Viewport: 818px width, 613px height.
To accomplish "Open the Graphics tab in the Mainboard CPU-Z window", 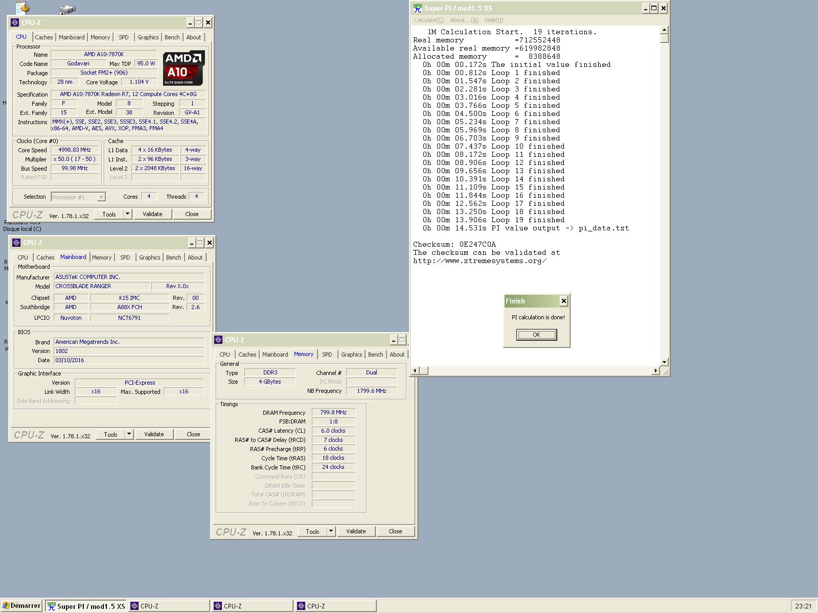I will pos(150,257).
